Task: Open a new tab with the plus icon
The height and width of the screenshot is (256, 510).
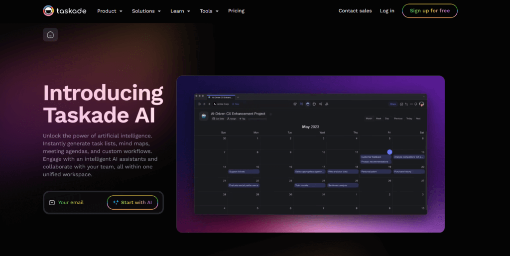Action: click(238, 97)
